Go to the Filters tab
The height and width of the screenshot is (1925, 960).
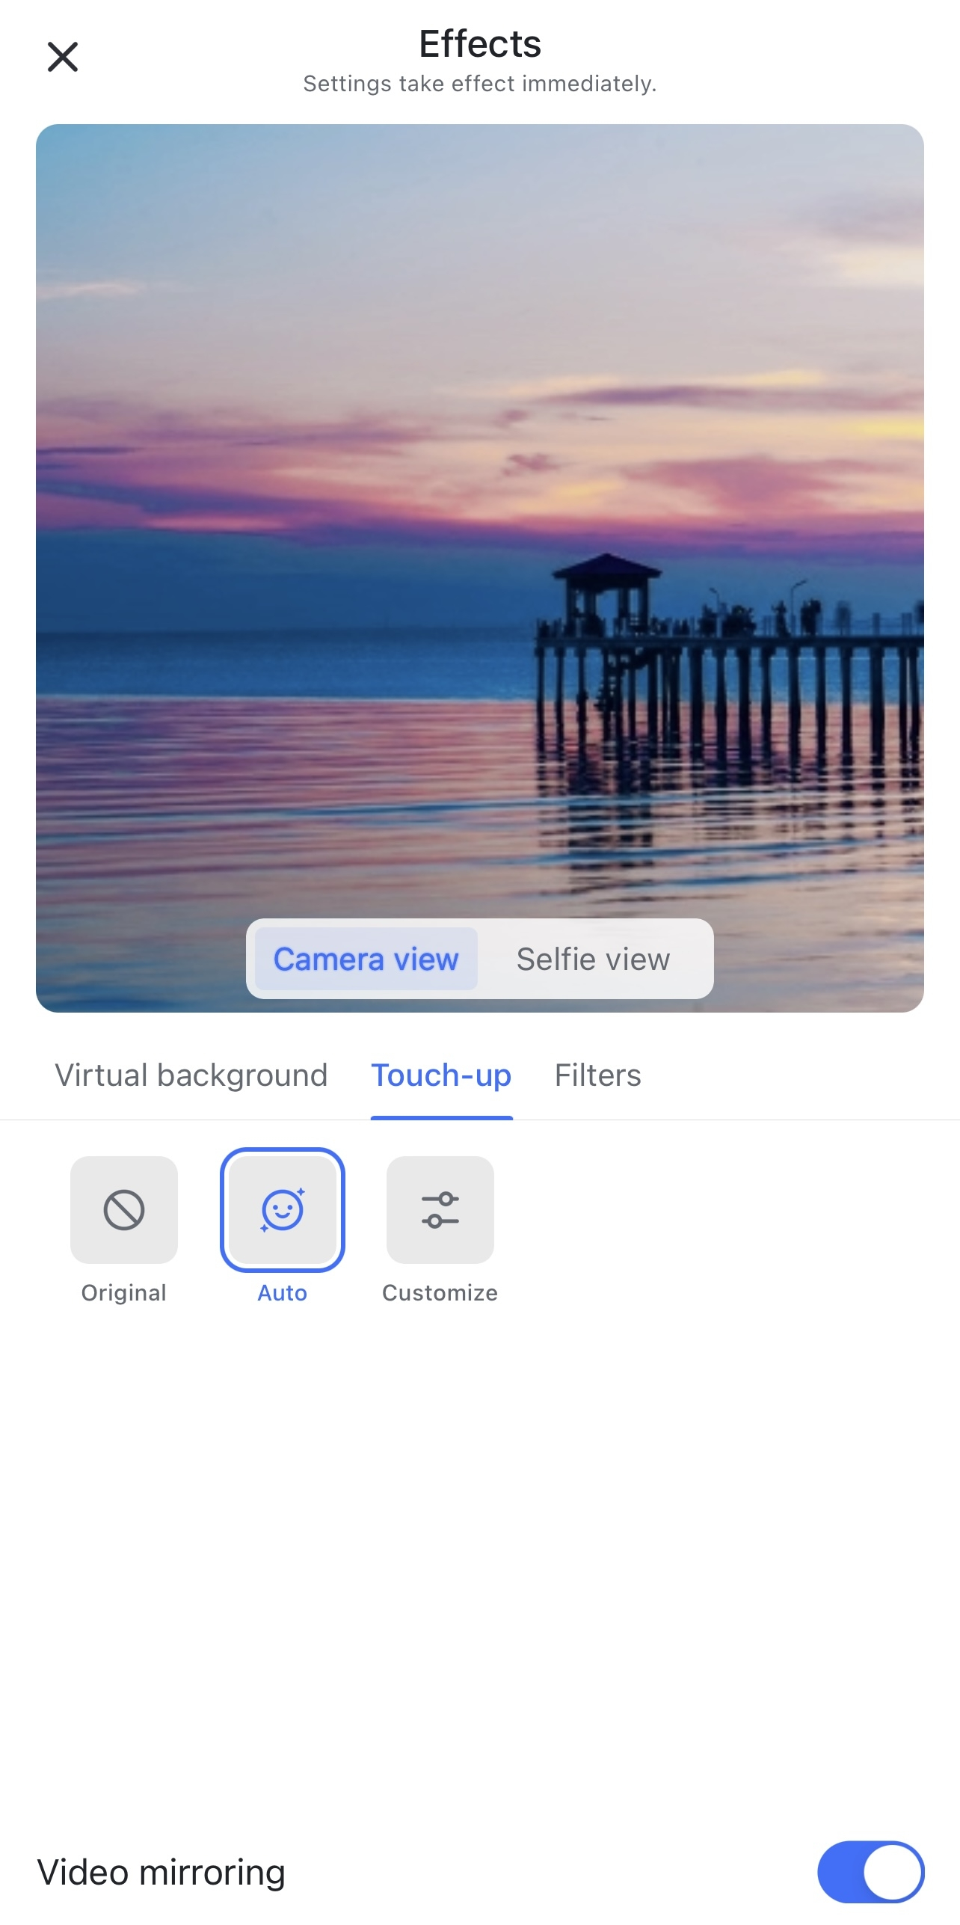click(597, 1075)
